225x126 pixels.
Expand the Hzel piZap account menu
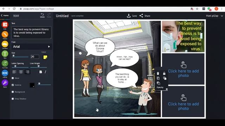[x=214, y=16]
